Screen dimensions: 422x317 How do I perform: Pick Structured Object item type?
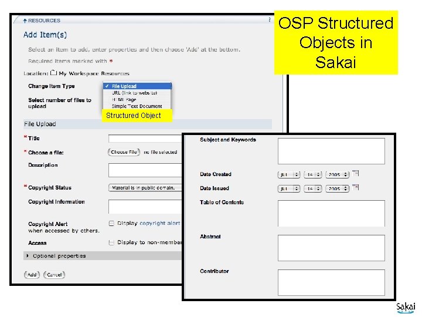(x=137, y=116)
